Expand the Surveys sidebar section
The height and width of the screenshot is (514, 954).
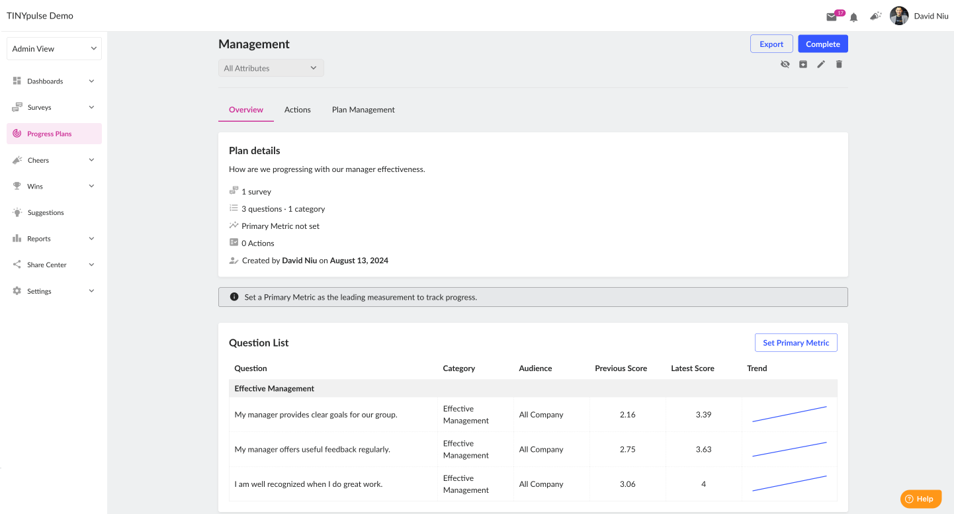(x=54, y=107)
